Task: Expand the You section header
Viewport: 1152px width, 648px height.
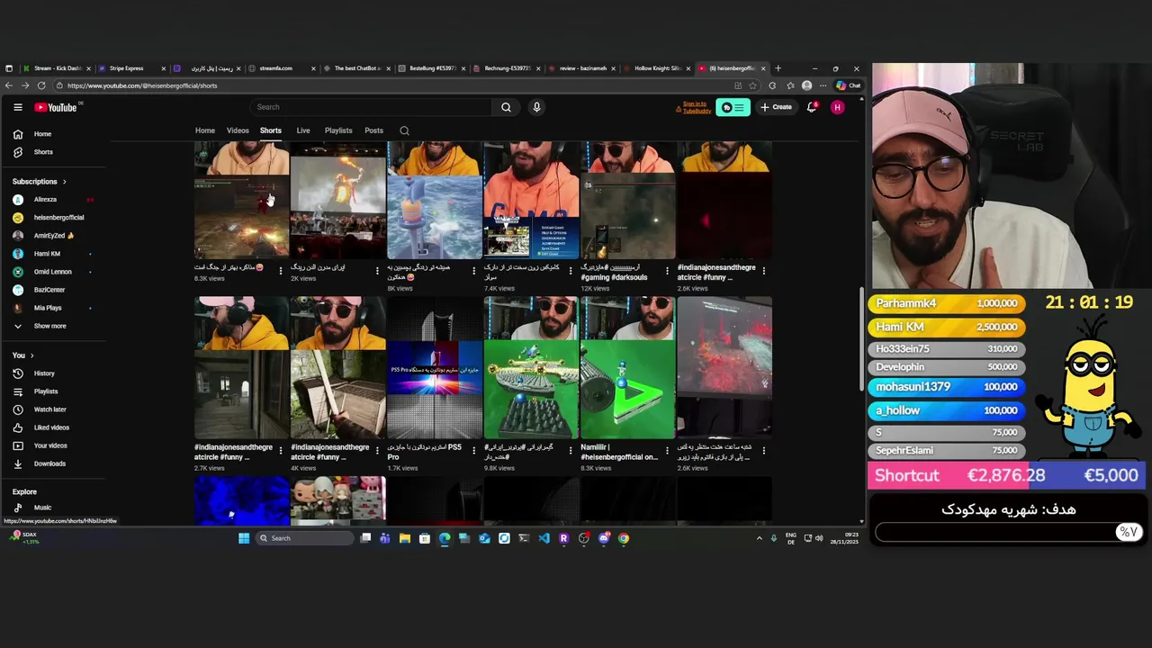Action: (22, 355)
